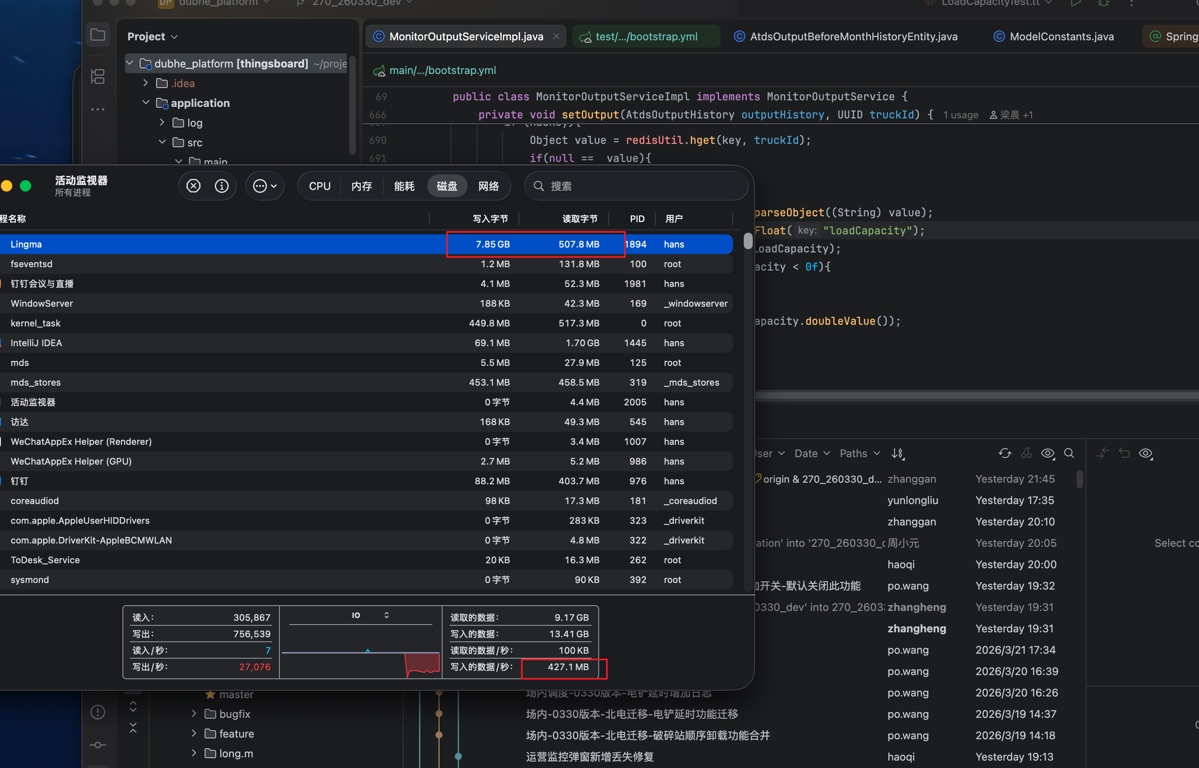Switch to the CPU tab

(x=319, y=186)
